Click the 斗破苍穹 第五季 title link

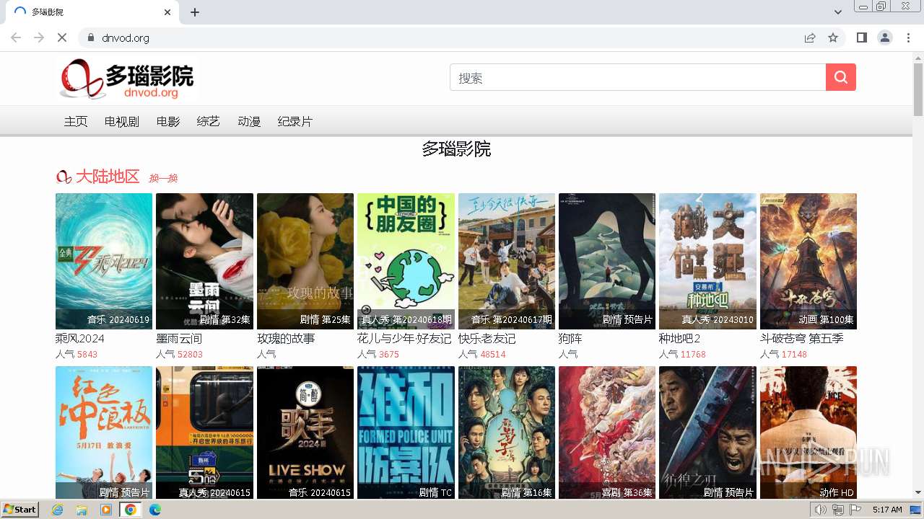pos(802,338)
